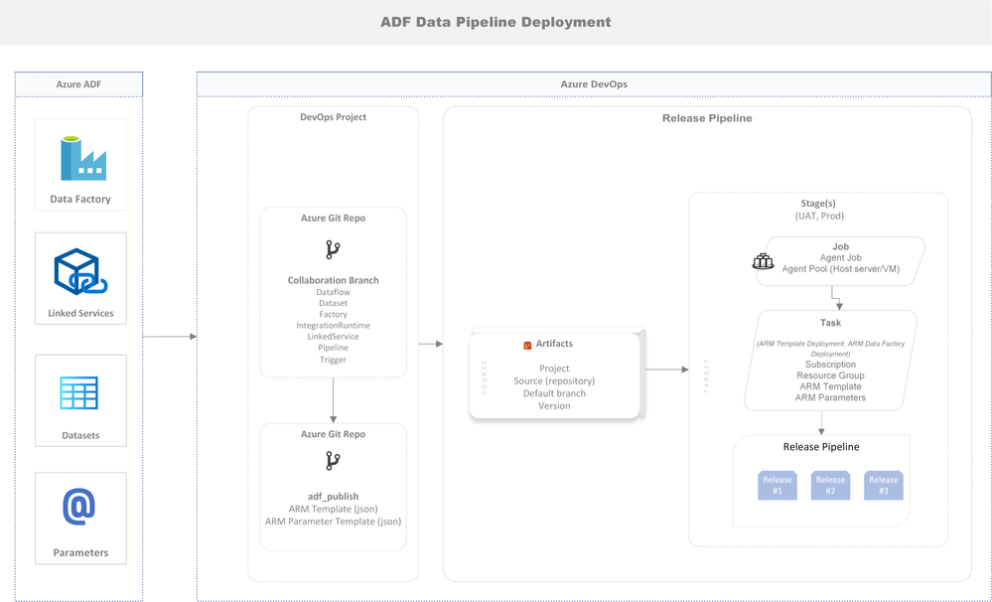The width and height of the screenshot is (992, 602).
Task: Click Default branch text
Action: [554, 393]
